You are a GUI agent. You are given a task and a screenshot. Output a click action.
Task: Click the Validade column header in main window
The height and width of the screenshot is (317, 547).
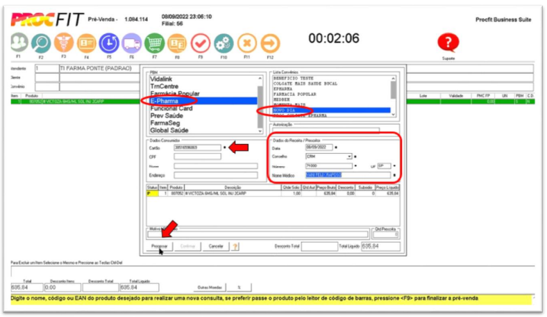tap(456, 96)
